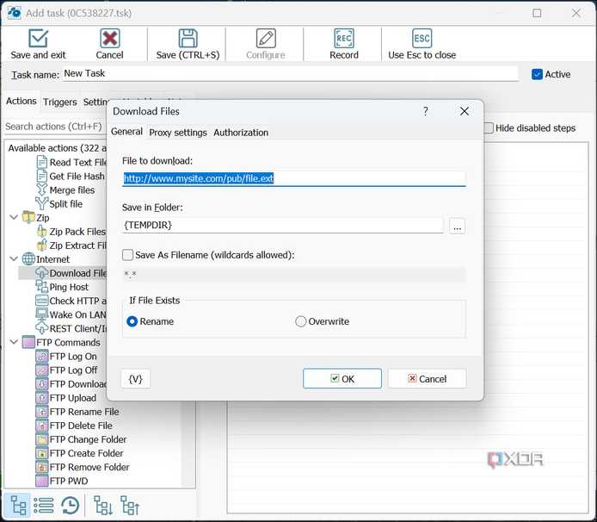Open the Triggers tab

pyautogui.click(x=59, y=102)
